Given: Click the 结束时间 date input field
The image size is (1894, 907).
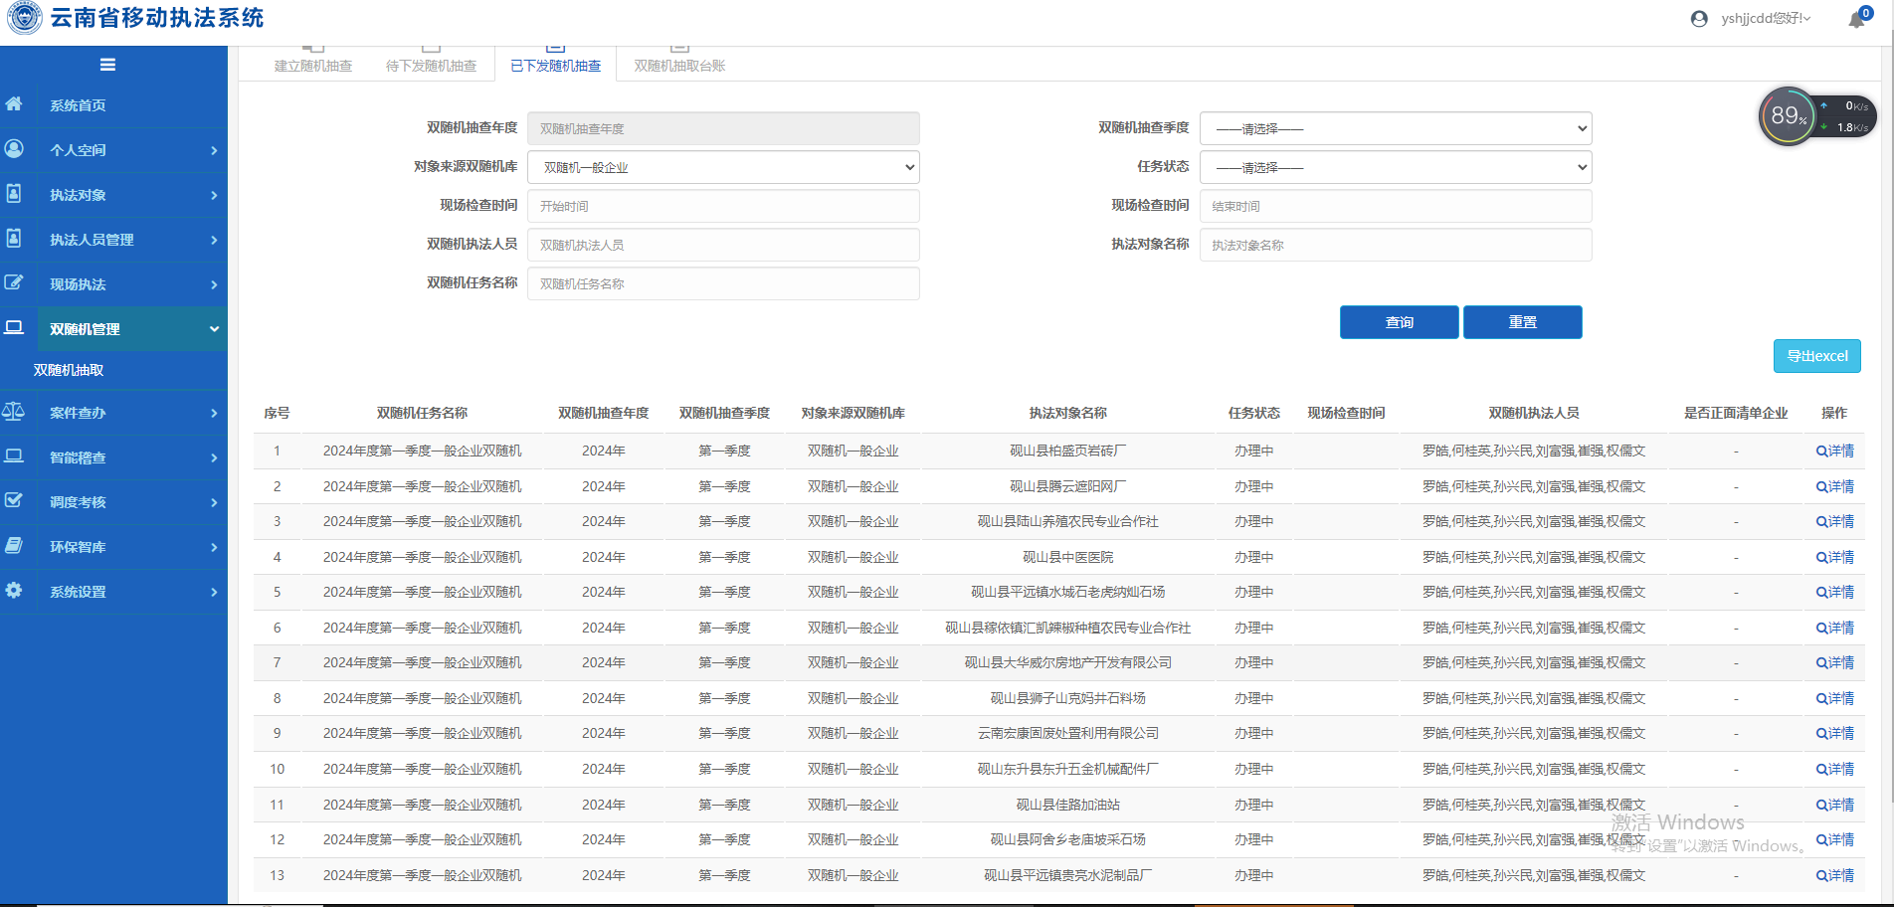Looking at the screenshot, I should (1396, 206).
